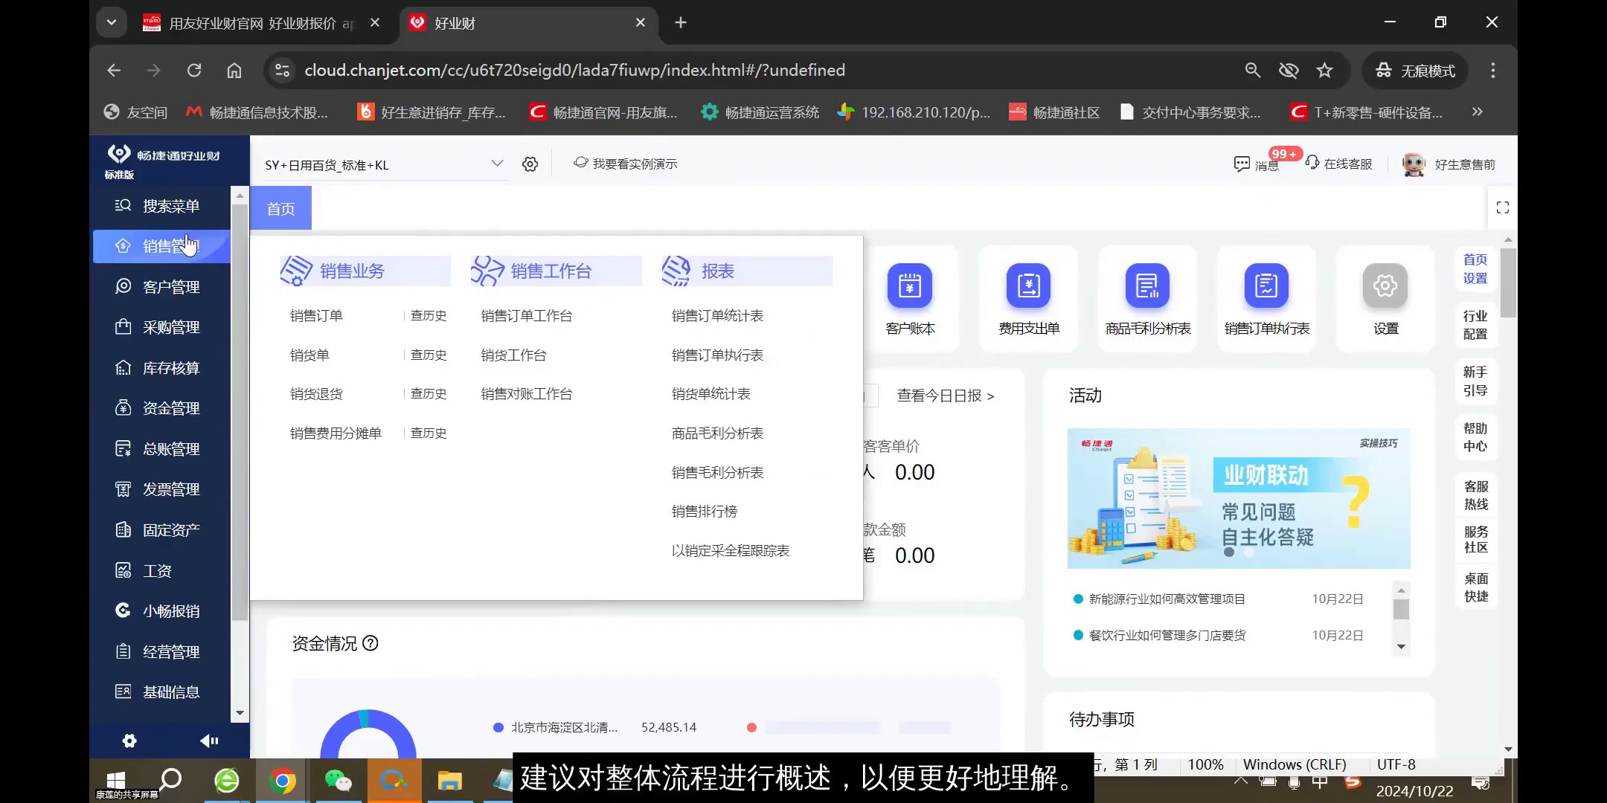Toggle incognito 无痕模式 indicator
Screen dimensions: 1607x803
coord(1414,70)
